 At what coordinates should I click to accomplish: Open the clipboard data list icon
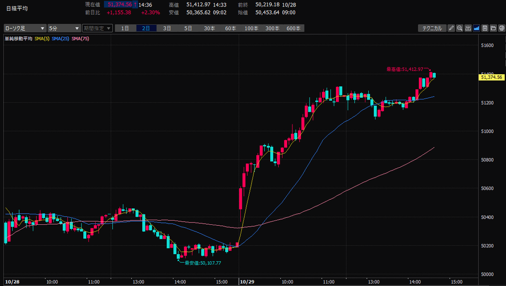[485, 28]
